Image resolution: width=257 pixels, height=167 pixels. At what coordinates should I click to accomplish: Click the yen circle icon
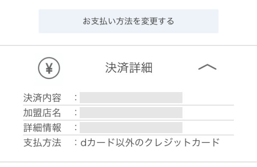coord(49,68)
